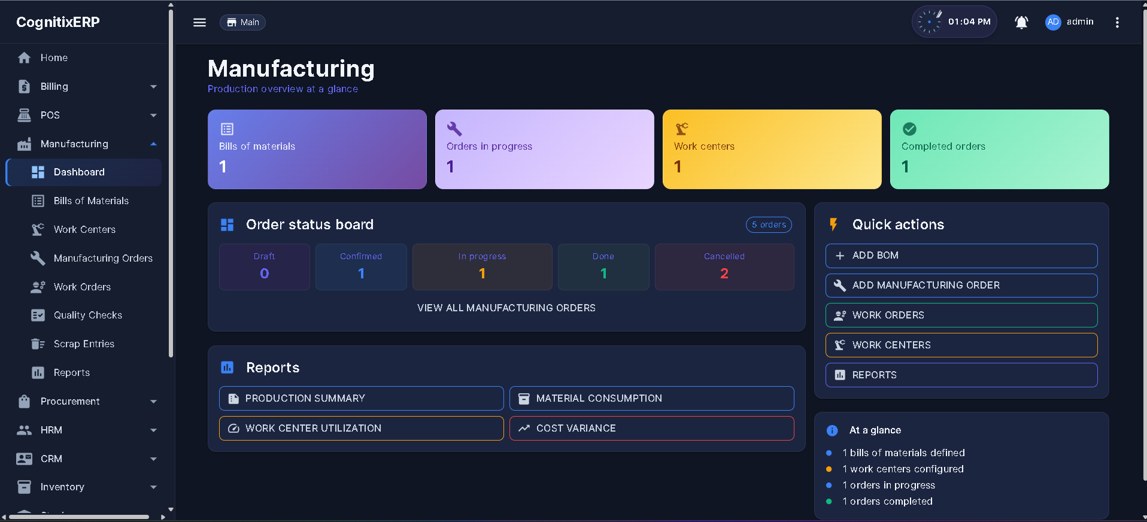1147x522 pixels.
Task: Click the Done status tile
Action: coord(603,267)
